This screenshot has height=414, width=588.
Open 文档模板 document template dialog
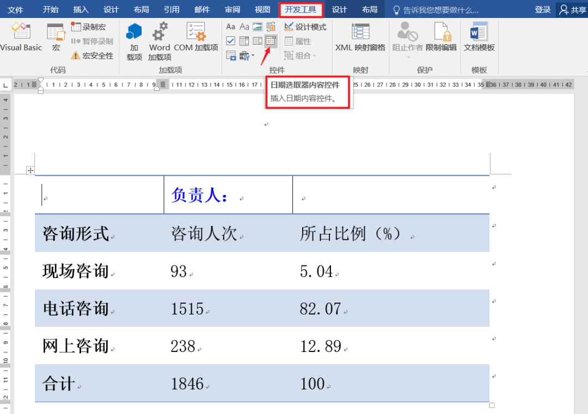pos(479,37)
